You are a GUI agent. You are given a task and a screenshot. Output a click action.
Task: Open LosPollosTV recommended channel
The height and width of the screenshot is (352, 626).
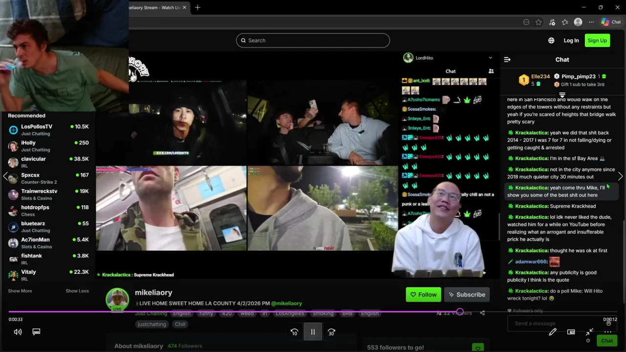(x=48, y=130)
